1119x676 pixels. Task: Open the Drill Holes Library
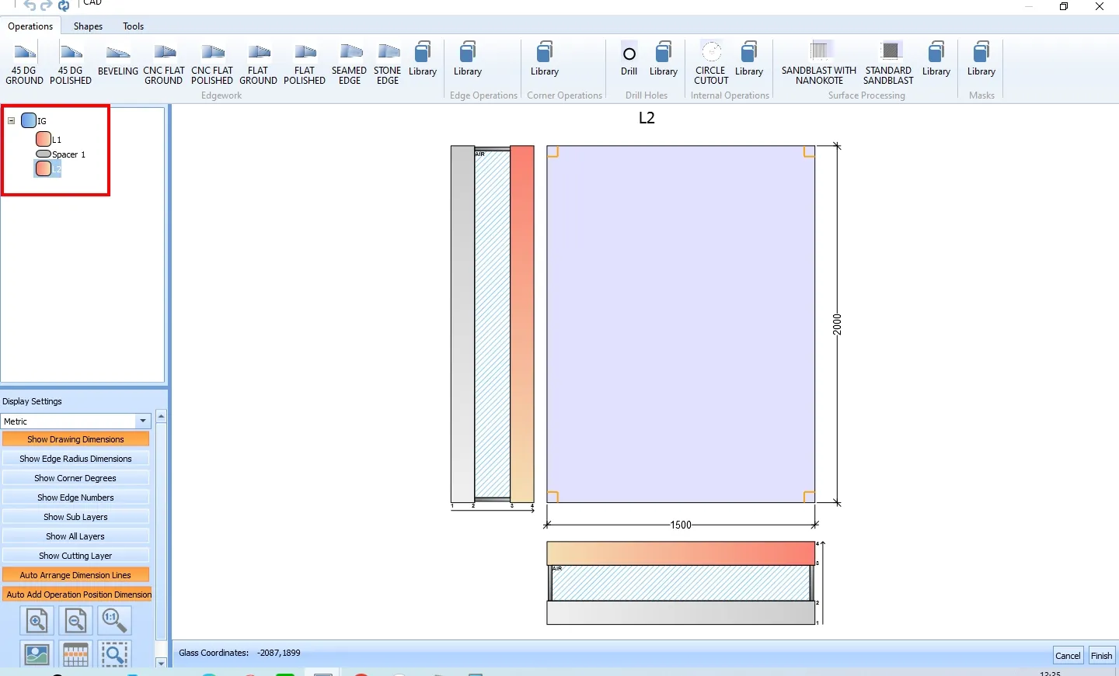tap(664, 59)
